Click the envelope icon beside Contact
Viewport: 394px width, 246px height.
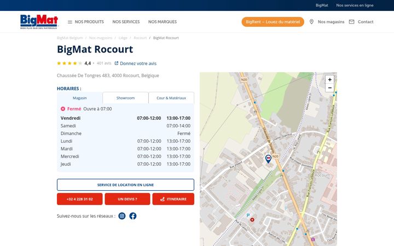[x=351, y=22]
